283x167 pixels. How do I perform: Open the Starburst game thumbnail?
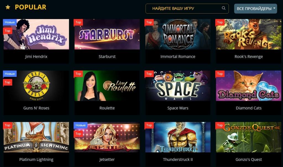pos(107,34)
